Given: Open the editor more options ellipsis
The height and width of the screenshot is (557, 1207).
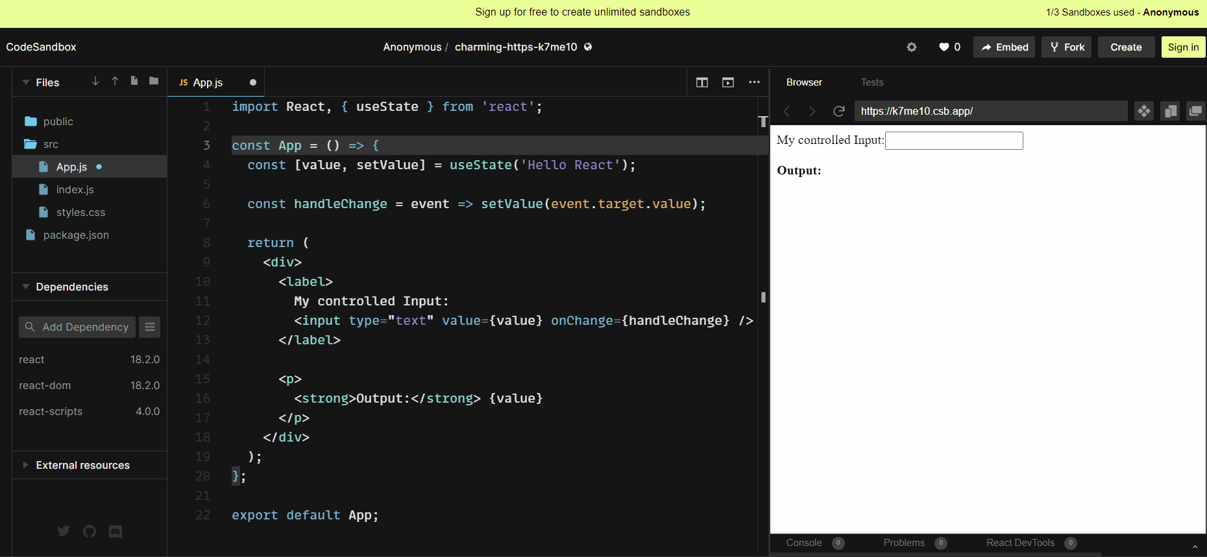Looking at the screenshot, I should (x=754, y=82).
